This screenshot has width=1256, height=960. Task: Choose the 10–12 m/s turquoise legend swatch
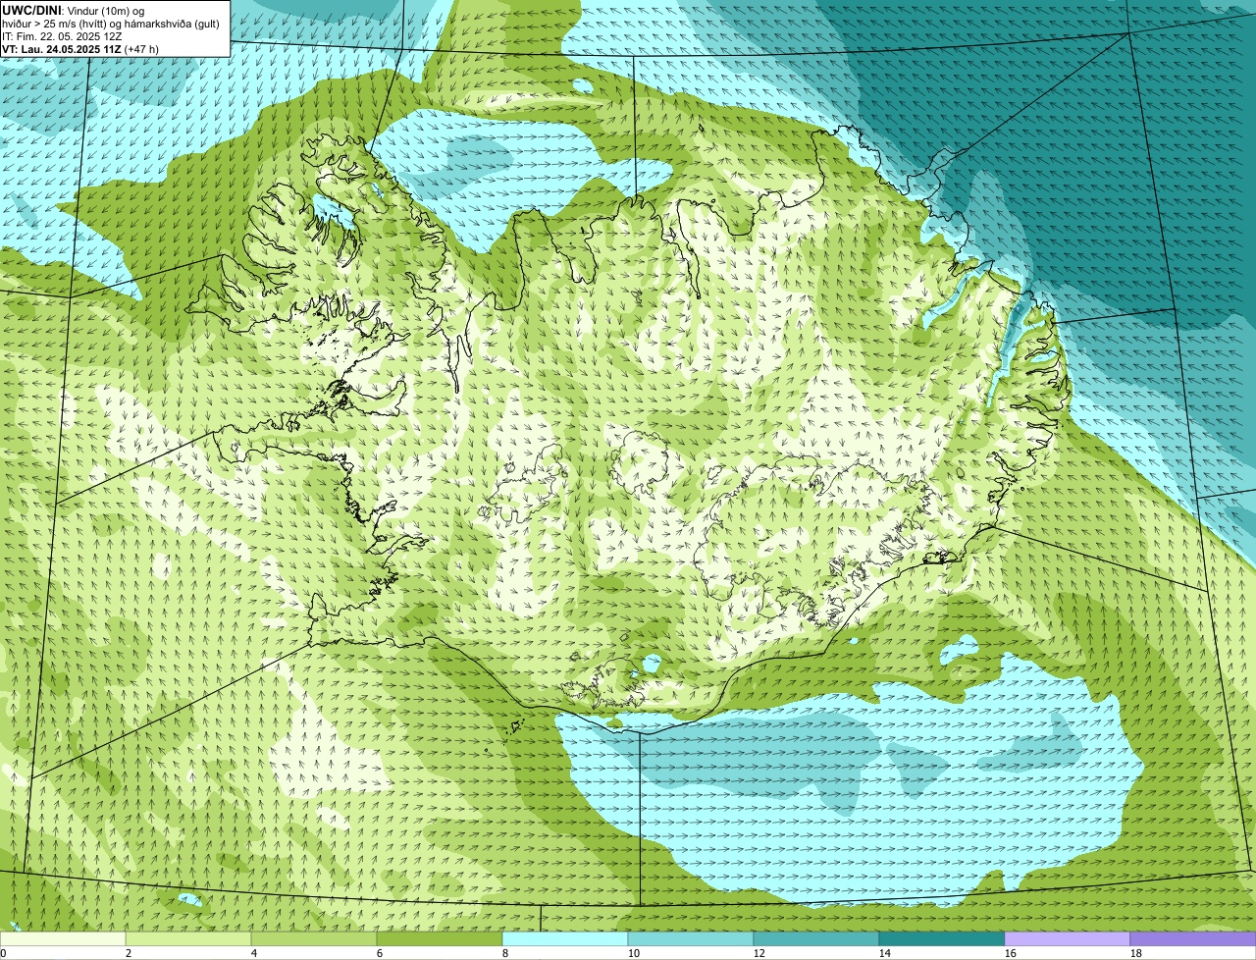[x=691, y=939]
